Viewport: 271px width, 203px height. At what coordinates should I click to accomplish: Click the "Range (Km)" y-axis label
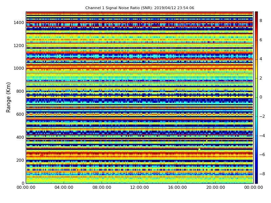8,97
